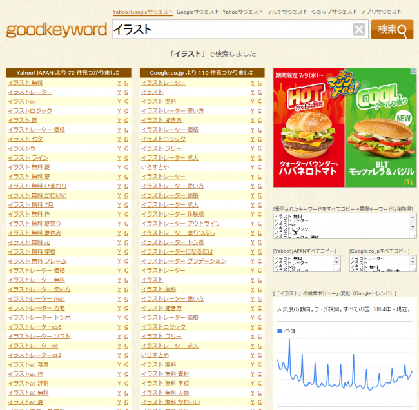Open イラスト 無料 ひまわり keyword link
This screenshot has width=419, height=410.
[37, 186]
